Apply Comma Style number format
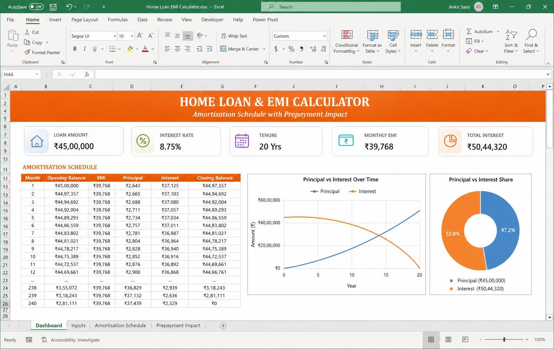 pos(302,49)
